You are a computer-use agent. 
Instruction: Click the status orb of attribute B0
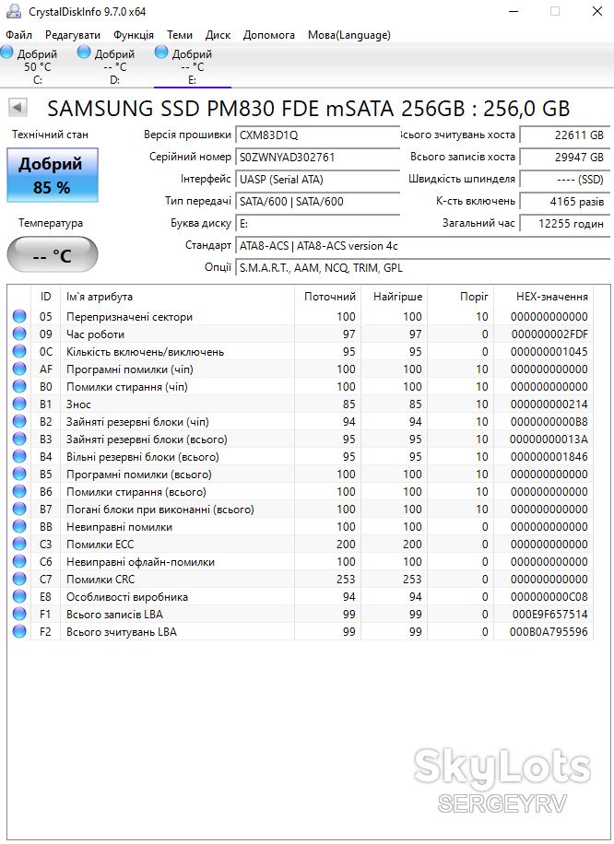pyautogui.click(x=19, y=386)
